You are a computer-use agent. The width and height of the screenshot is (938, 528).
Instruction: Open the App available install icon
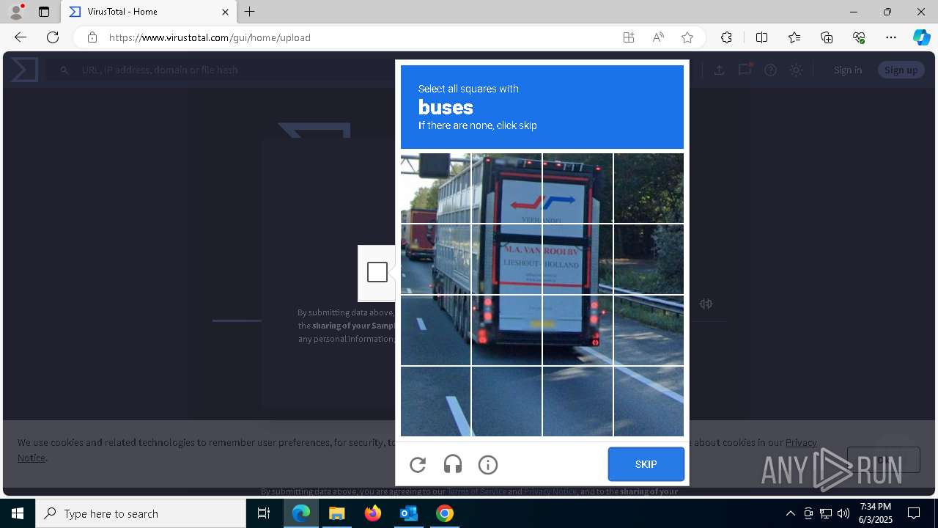(x=629, y=37)
